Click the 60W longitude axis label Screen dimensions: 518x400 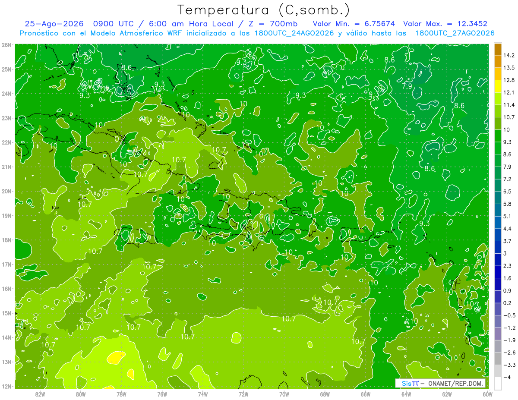coord(487,394)
